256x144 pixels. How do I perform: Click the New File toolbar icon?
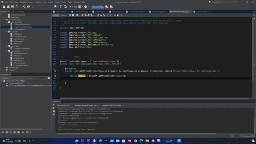(x=4, y=7)
